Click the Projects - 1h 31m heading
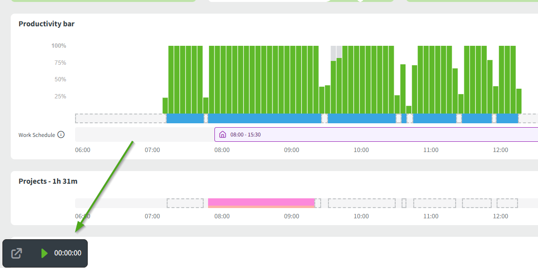 tap(48, 181)
